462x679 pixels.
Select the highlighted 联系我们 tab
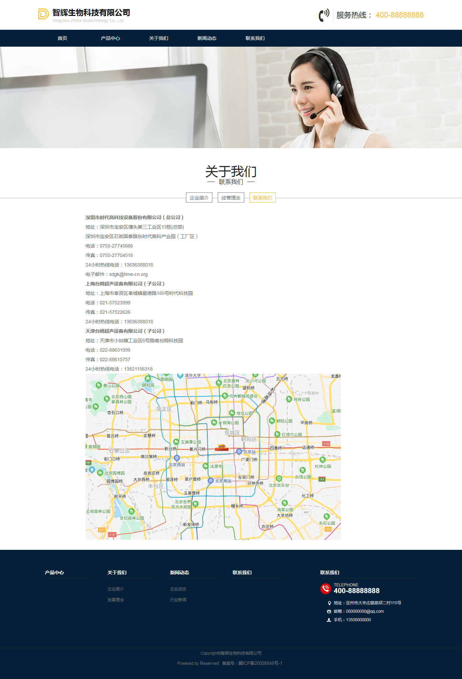coord(262,198)
